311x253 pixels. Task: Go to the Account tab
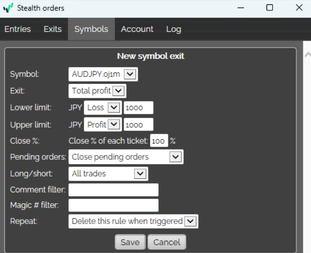coord(137,29)
